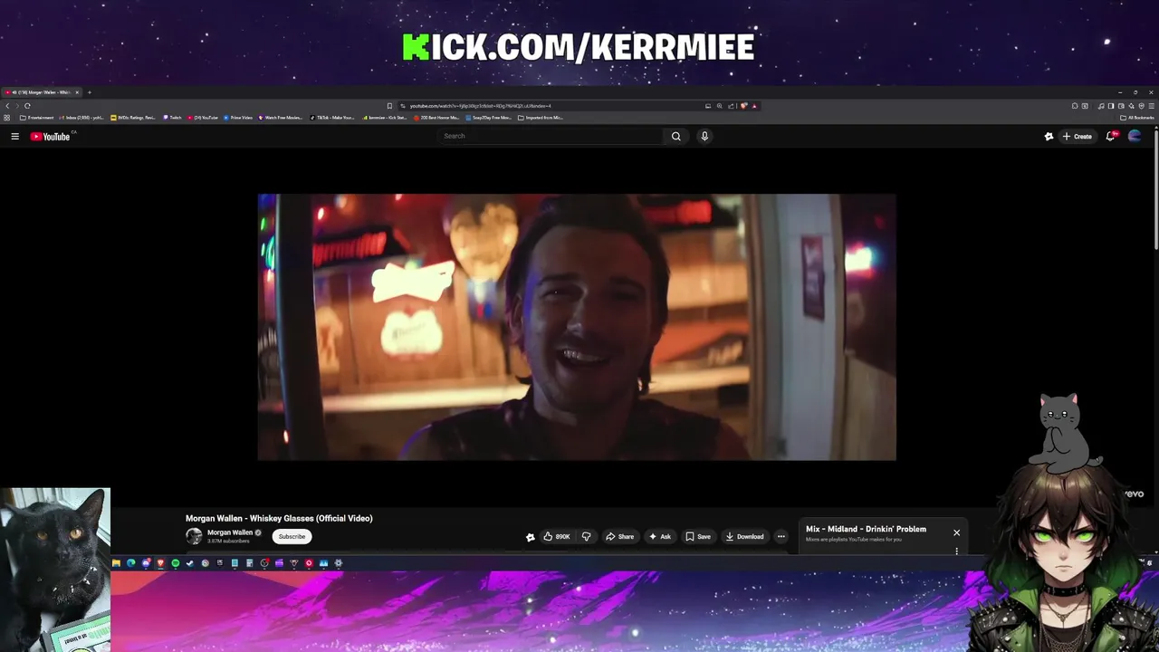The width and height of the screenshot is (1159, 652).
Task: Open the IMDb Ratings bookmark
Action: point(133,118)
